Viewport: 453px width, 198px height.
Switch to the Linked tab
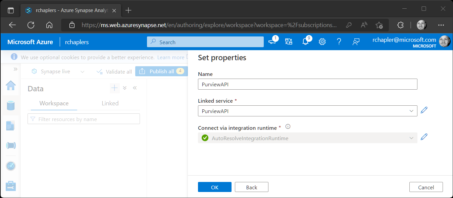click(110, 103)
